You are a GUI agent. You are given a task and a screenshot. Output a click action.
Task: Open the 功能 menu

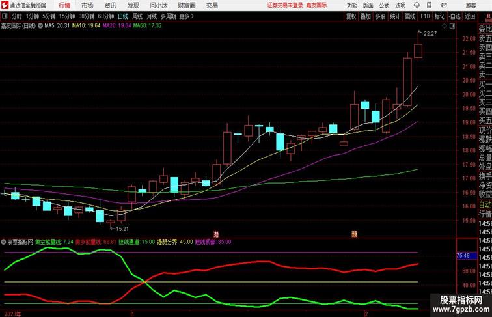click(351, 5)
